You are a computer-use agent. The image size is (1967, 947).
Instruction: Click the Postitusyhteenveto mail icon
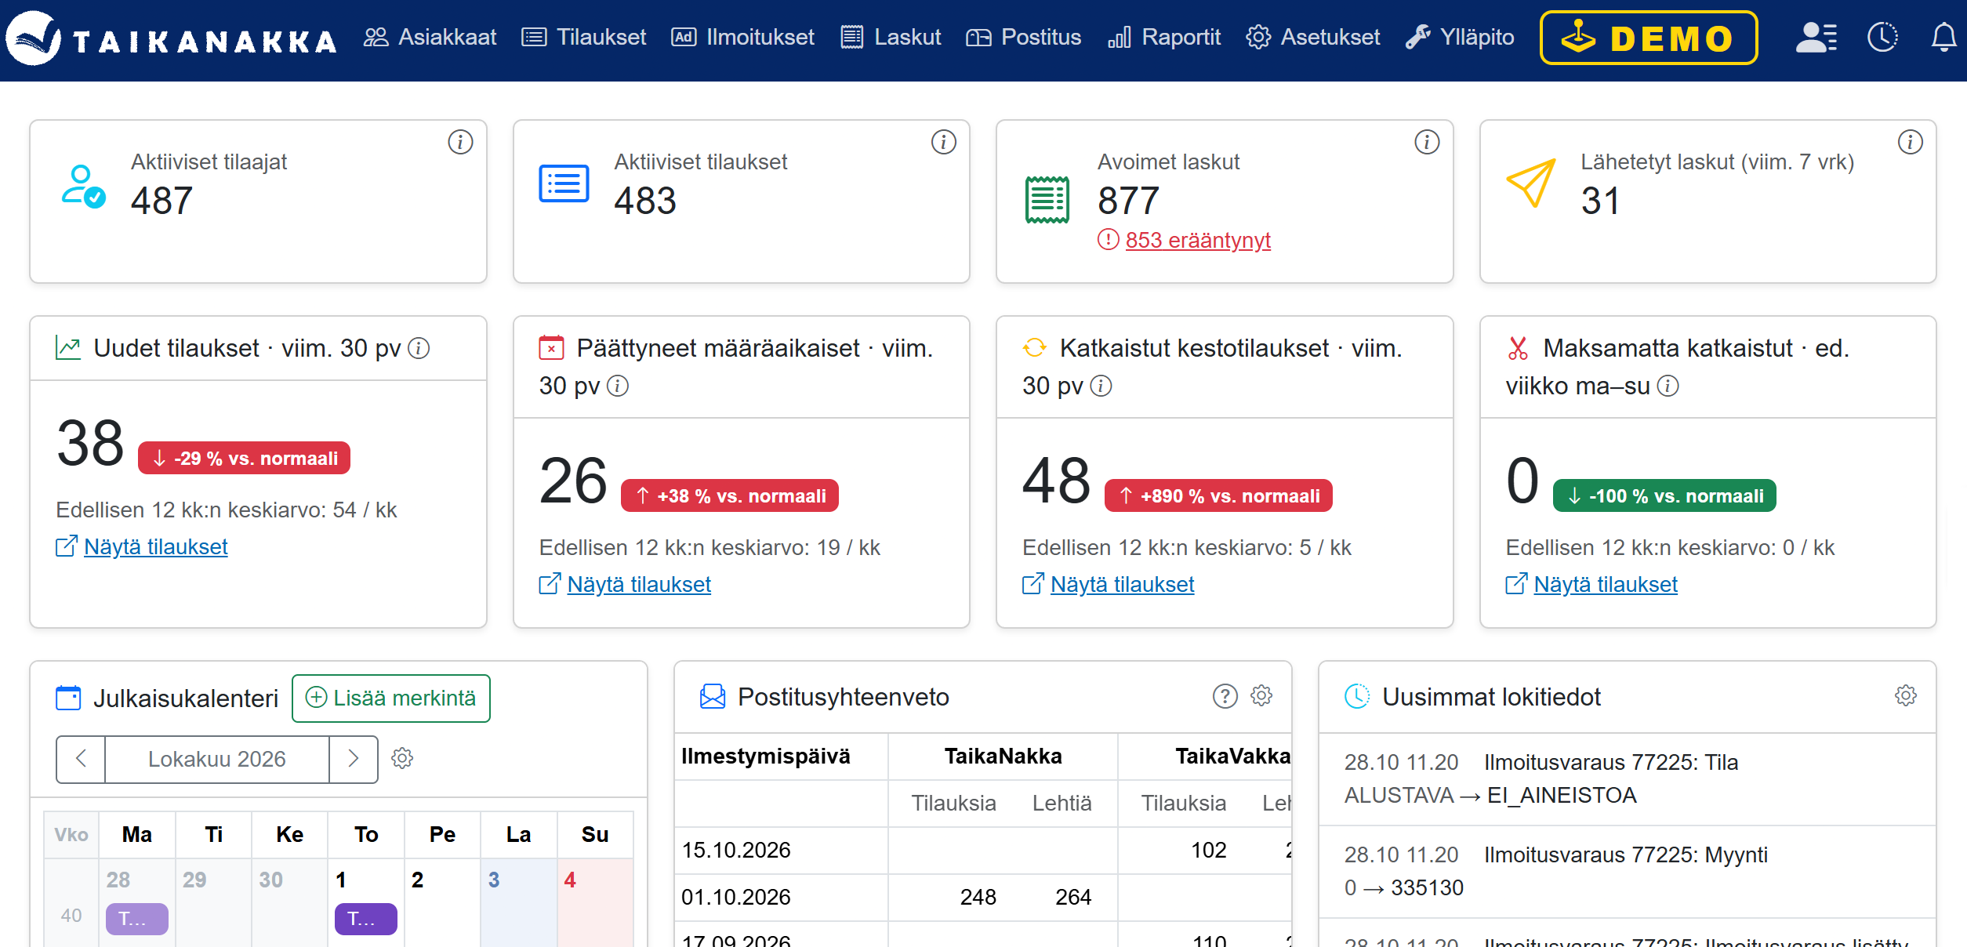pyautogui.click(x=713, y=696)
